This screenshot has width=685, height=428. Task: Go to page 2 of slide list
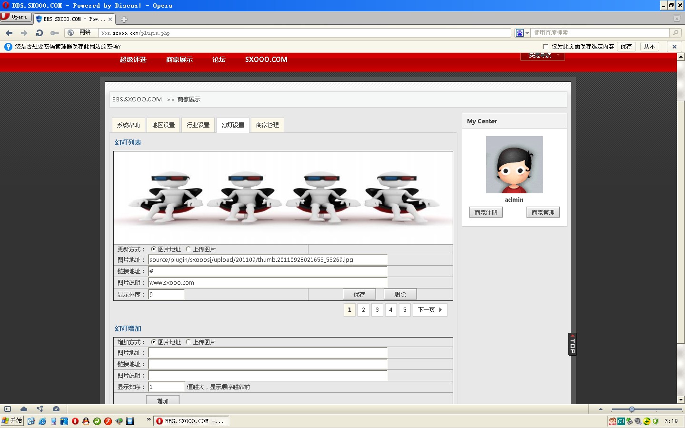pos(364,310)
